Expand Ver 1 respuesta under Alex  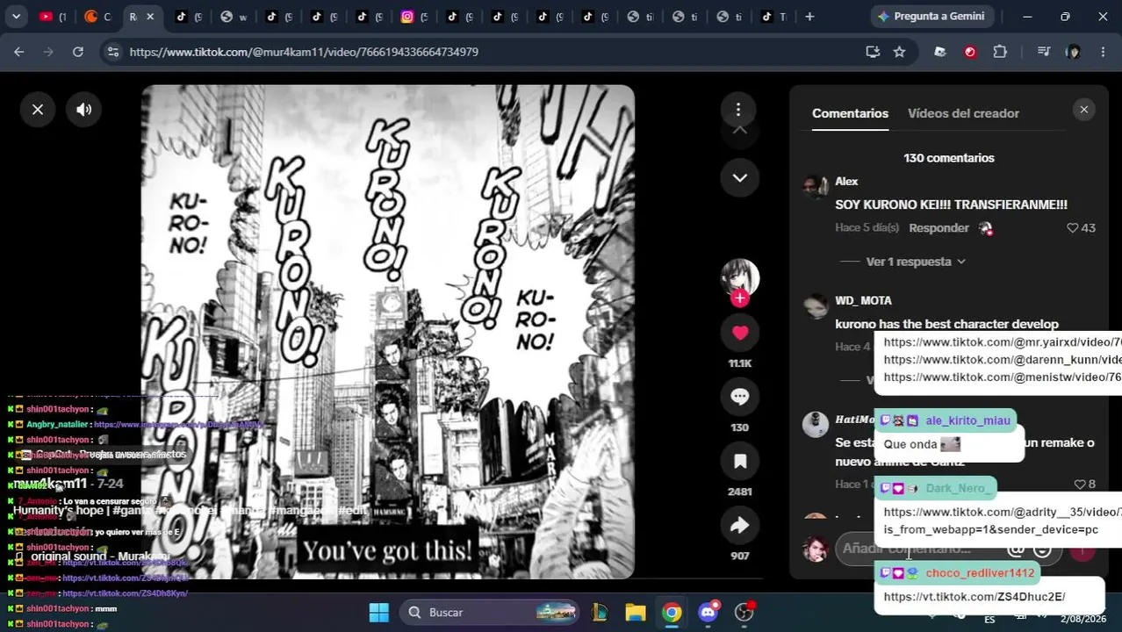[x=915, y=262]
